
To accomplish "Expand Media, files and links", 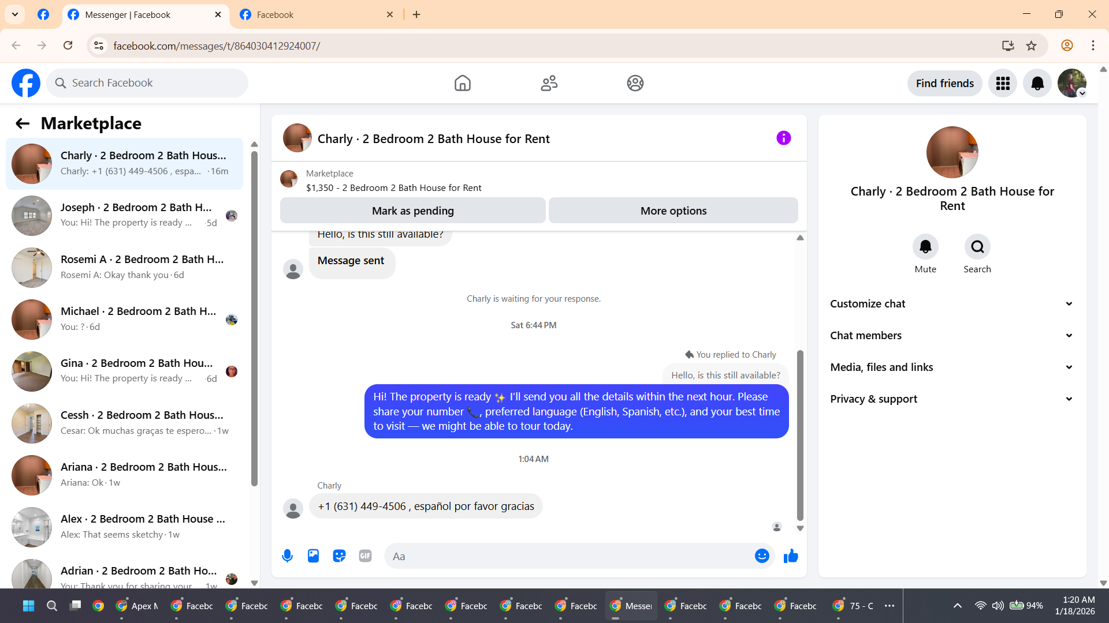I will pos(952,367).
